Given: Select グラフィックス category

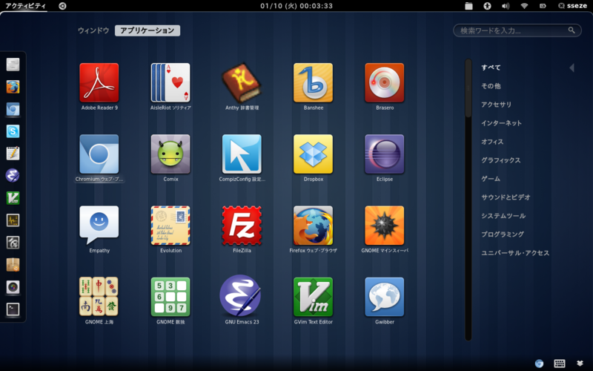Looking at the screenshot, I should pyautogui.click(x=501, y=160).
